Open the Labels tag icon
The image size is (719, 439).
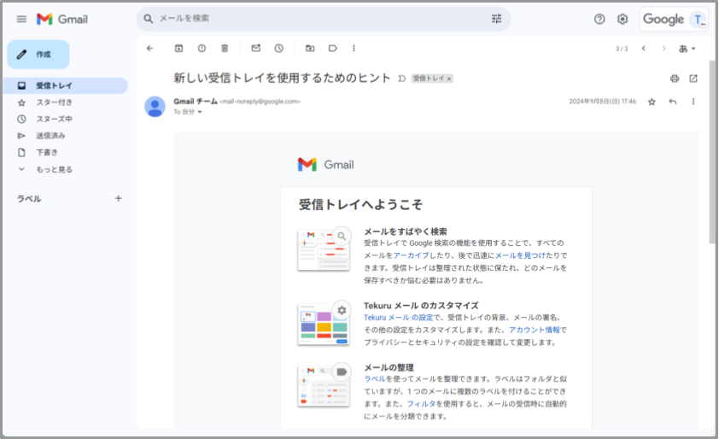(x=333, y=48)
